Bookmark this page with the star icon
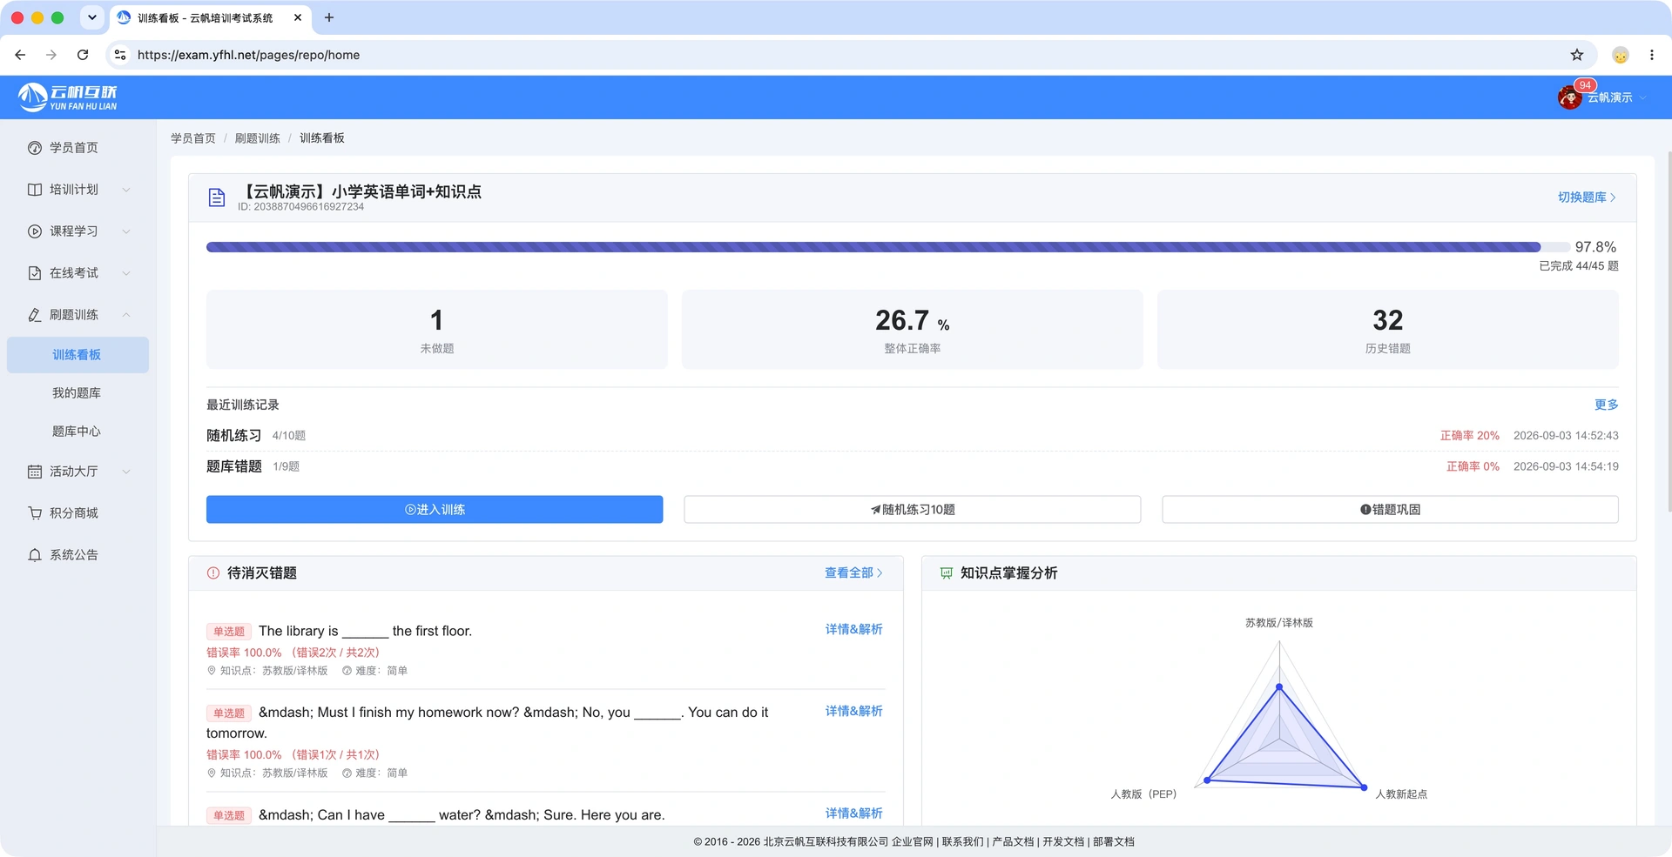The image size is (1672, 857). (x=1577, y=55)
